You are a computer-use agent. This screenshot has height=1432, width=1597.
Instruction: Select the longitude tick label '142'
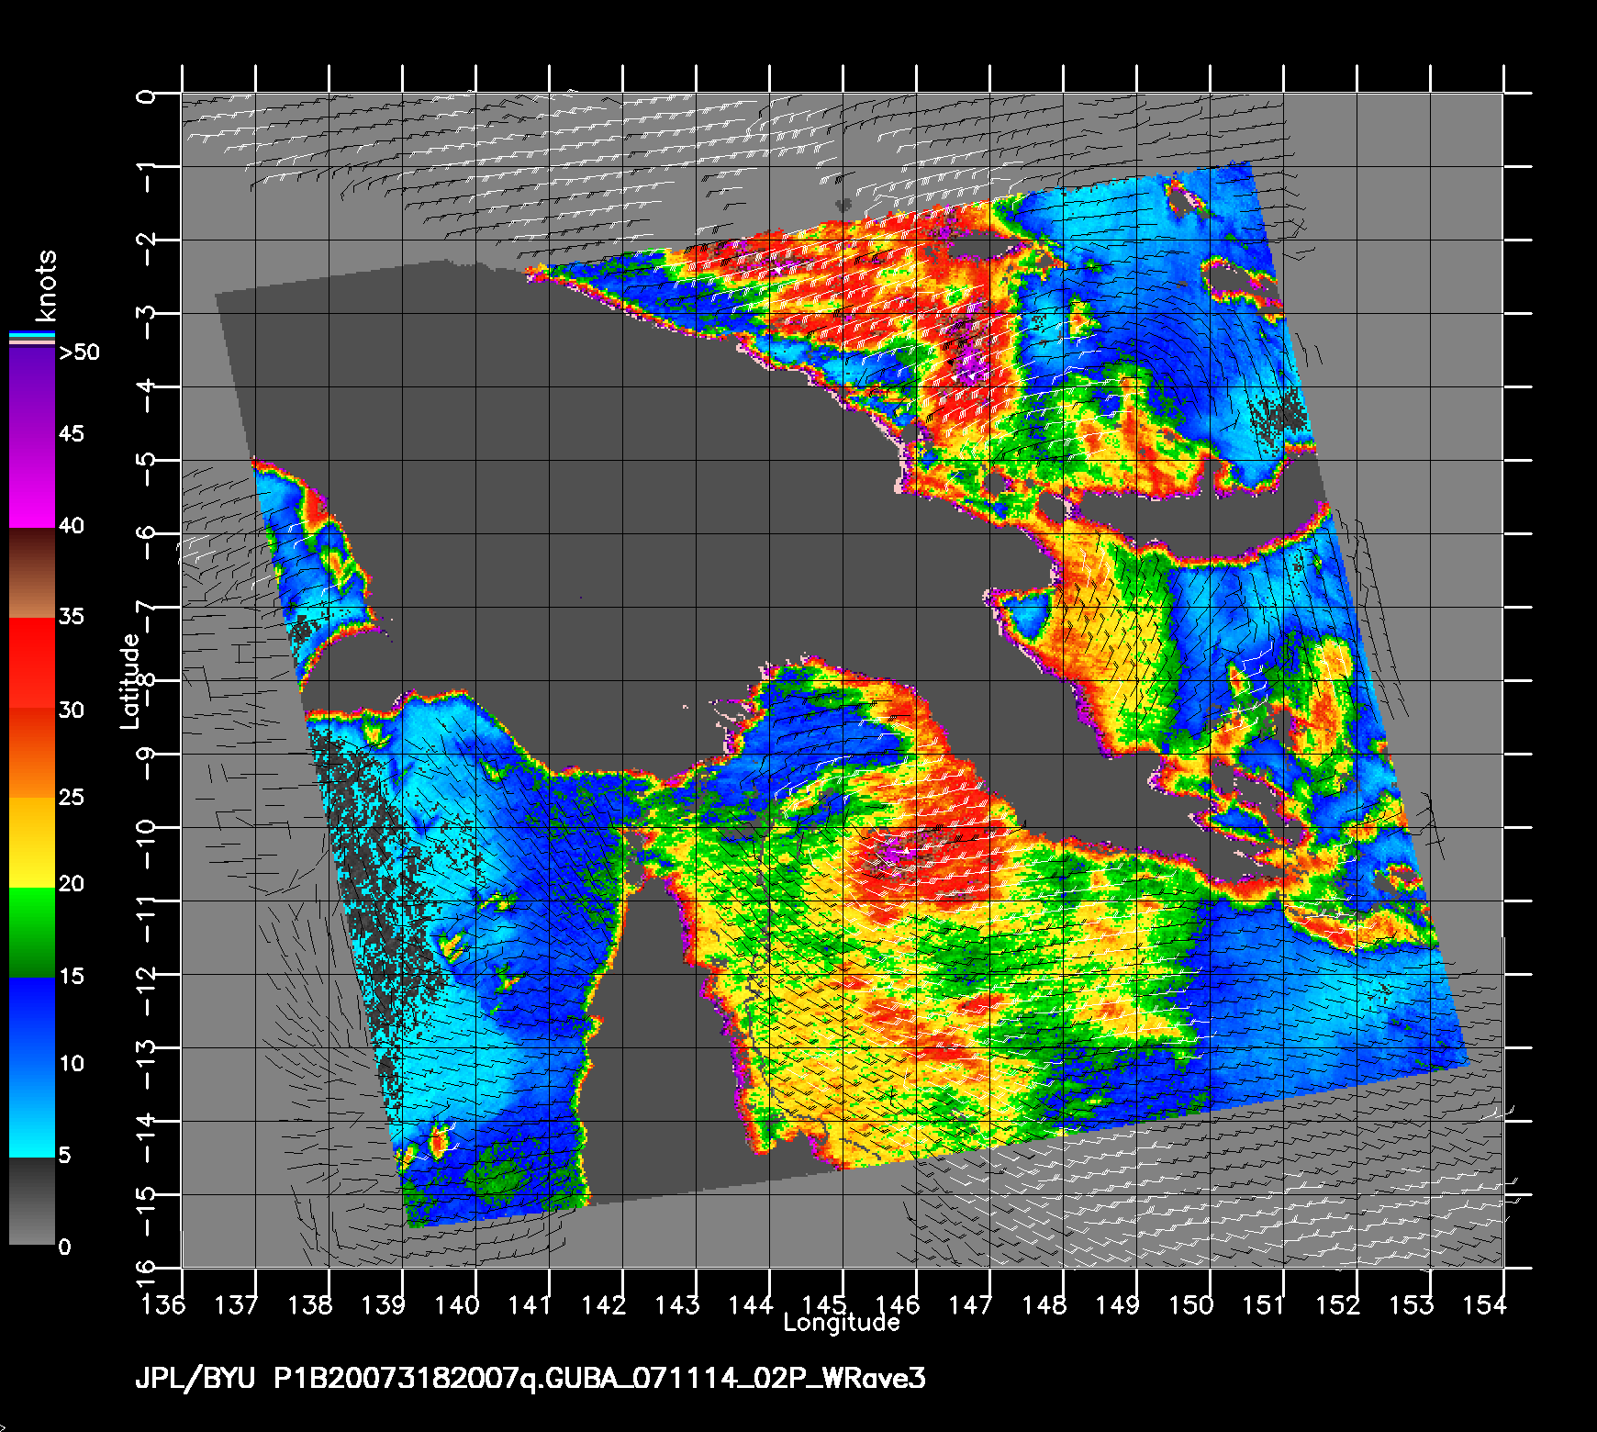[603, 1303]
